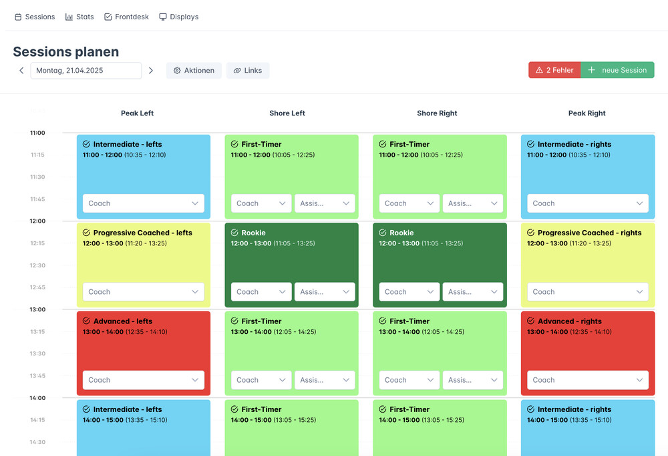Expand Coach dropdown for Progressive Coached - rights
This screenshot has width=668, height=456.
pyautogui.click(x=587, y=292)
